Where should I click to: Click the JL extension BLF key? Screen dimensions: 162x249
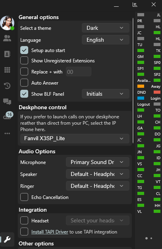[149, 15]
